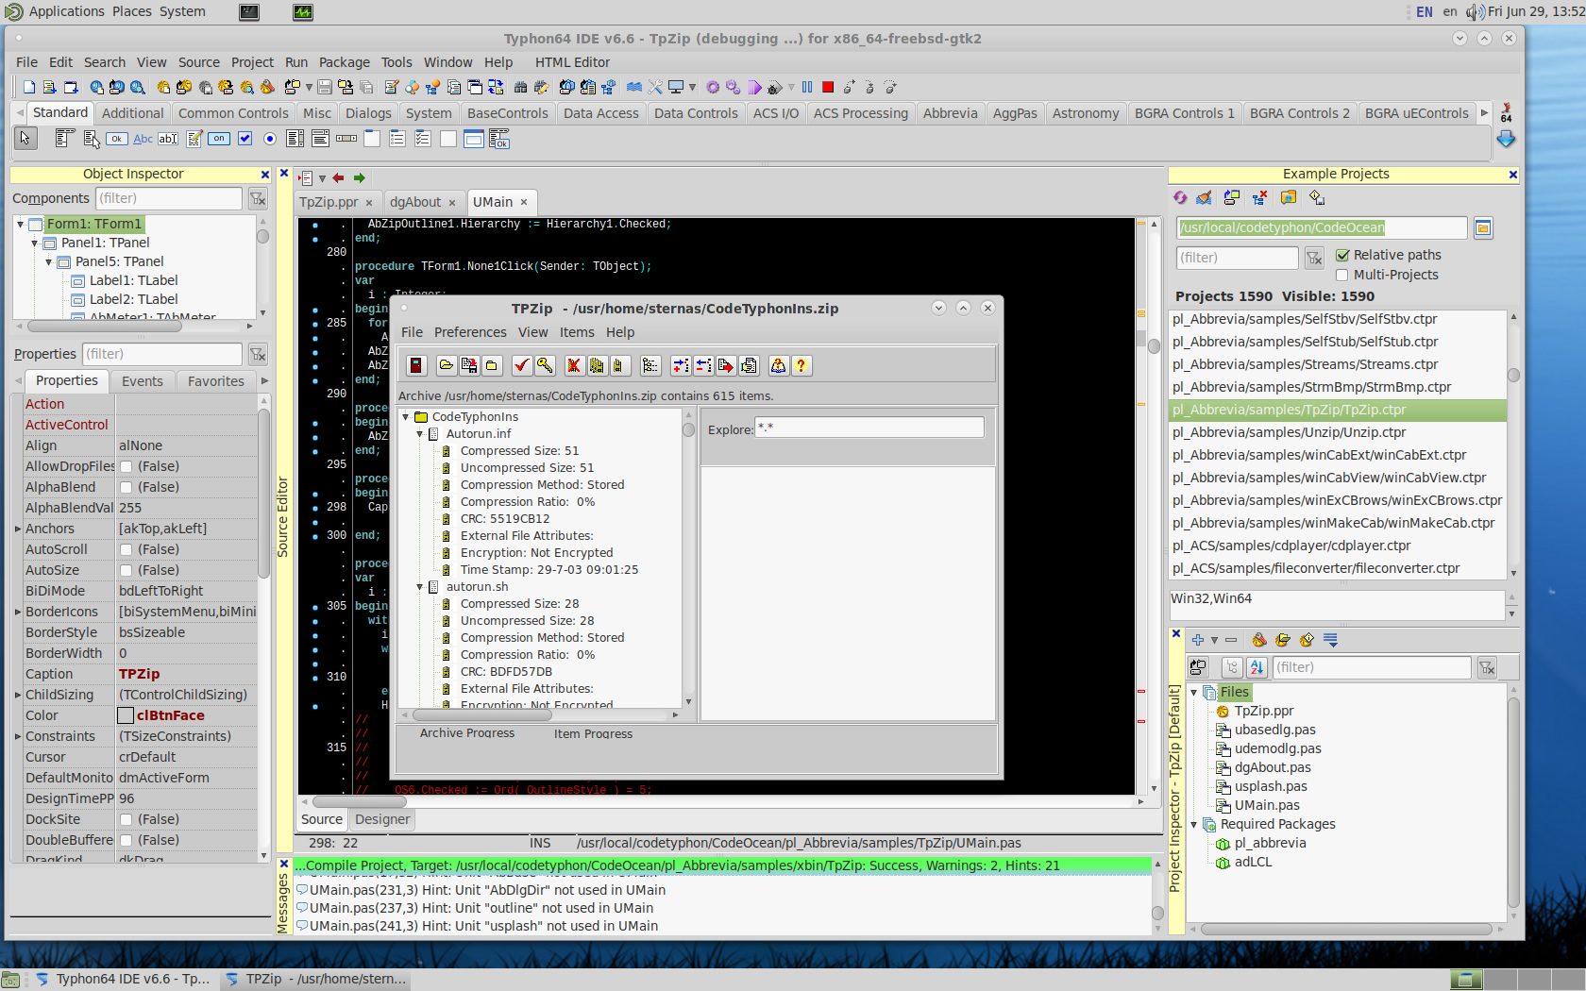This screenshot has width=1586, height=991.
Task: Collapse the Panel5: TPanel tree node
Action: pos(49,262)
